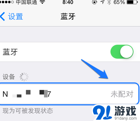Turn off the 蓝牙 Bluetooth switch

coord(122,52)
